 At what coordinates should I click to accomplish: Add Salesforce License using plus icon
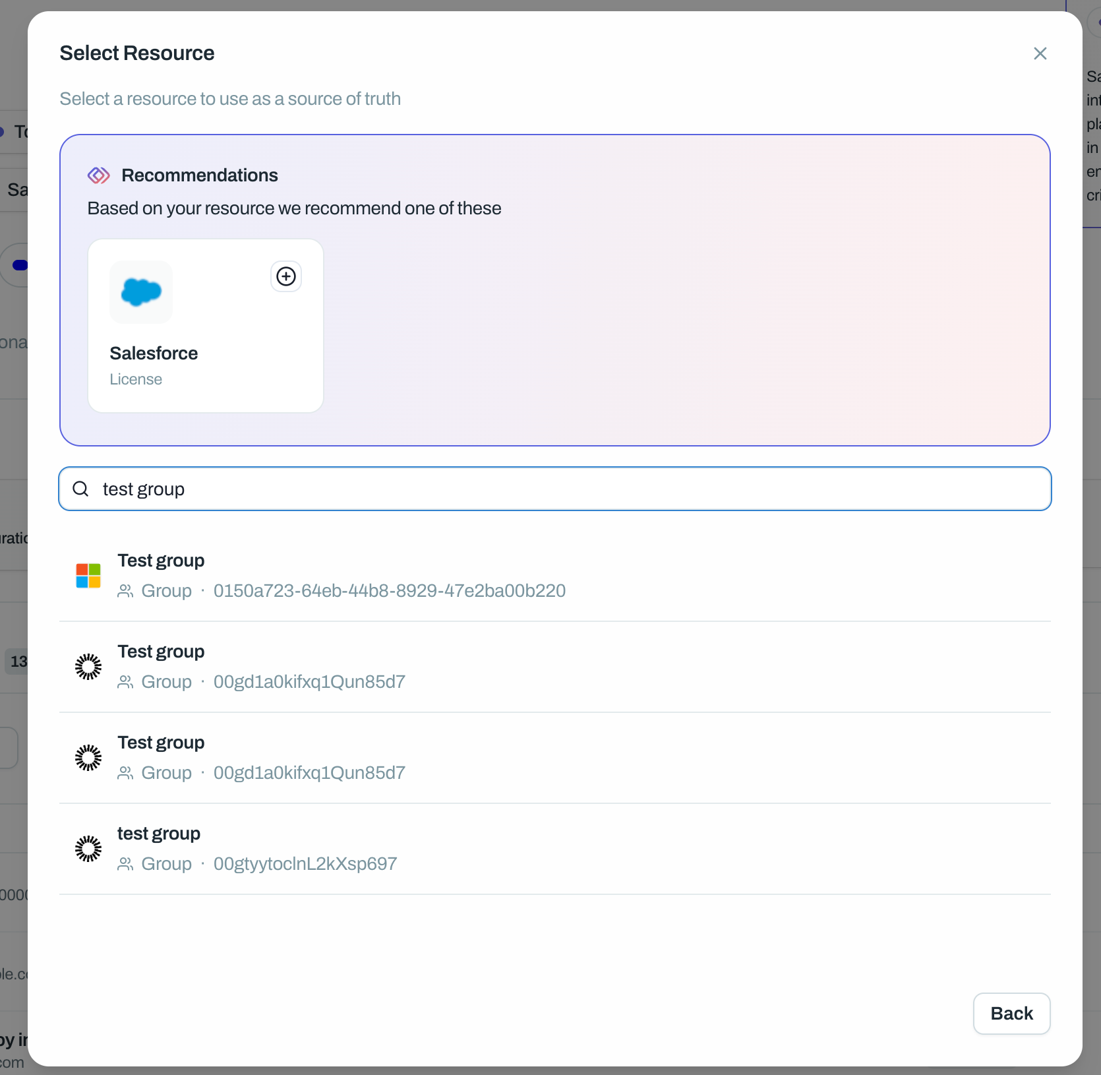pos(286,276)
